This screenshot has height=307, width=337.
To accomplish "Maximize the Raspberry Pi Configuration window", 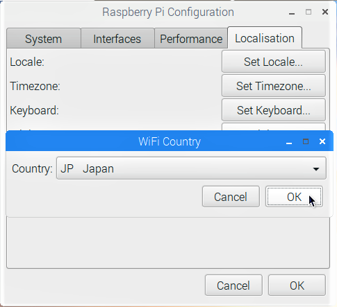I will 309,12.
